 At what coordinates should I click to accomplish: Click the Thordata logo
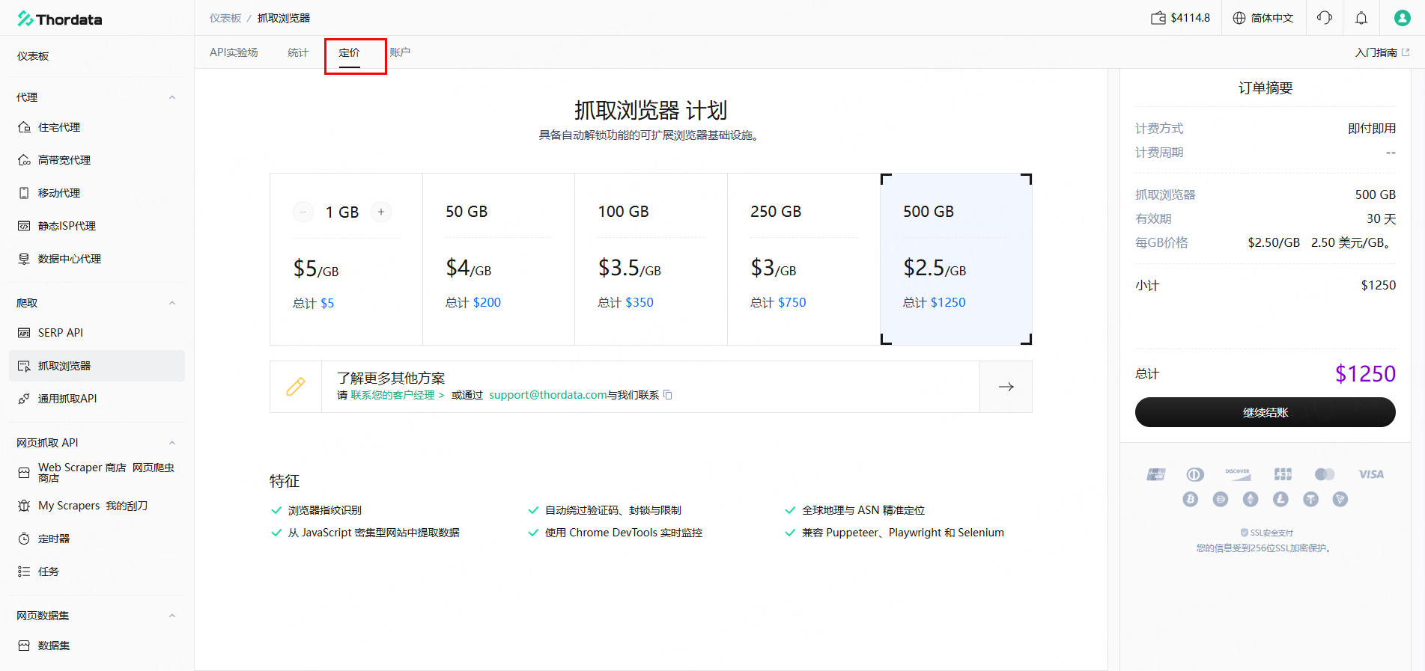pos(60,19)
